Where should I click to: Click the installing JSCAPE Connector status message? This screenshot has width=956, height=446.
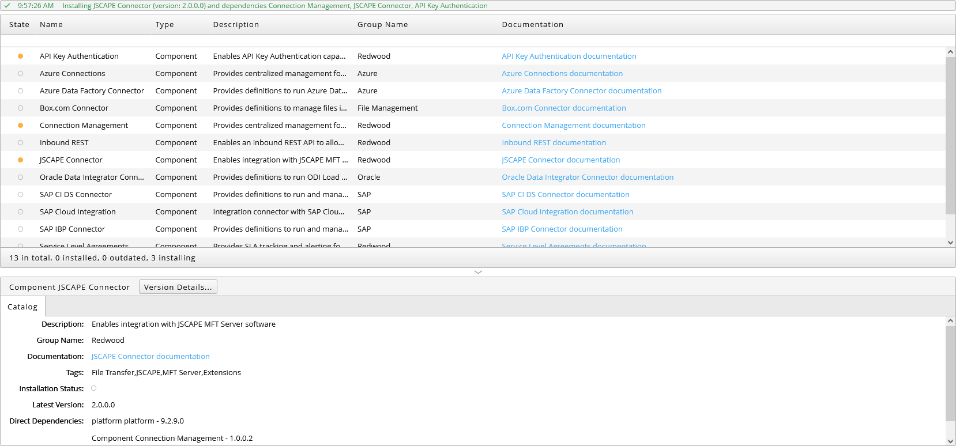click(x=275, y=6)
